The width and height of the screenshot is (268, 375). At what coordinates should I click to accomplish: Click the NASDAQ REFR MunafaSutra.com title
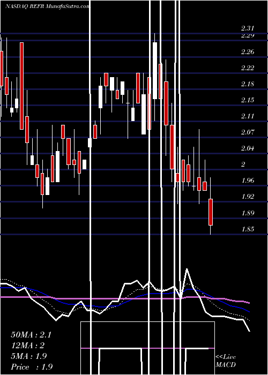(x=48, y=6)
